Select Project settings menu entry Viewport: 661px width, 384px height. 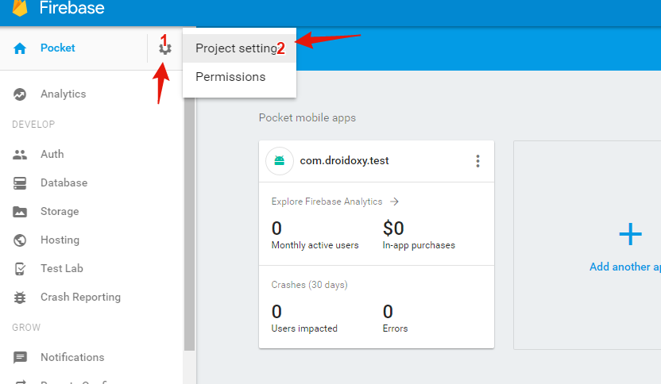[x=235, y=48]
